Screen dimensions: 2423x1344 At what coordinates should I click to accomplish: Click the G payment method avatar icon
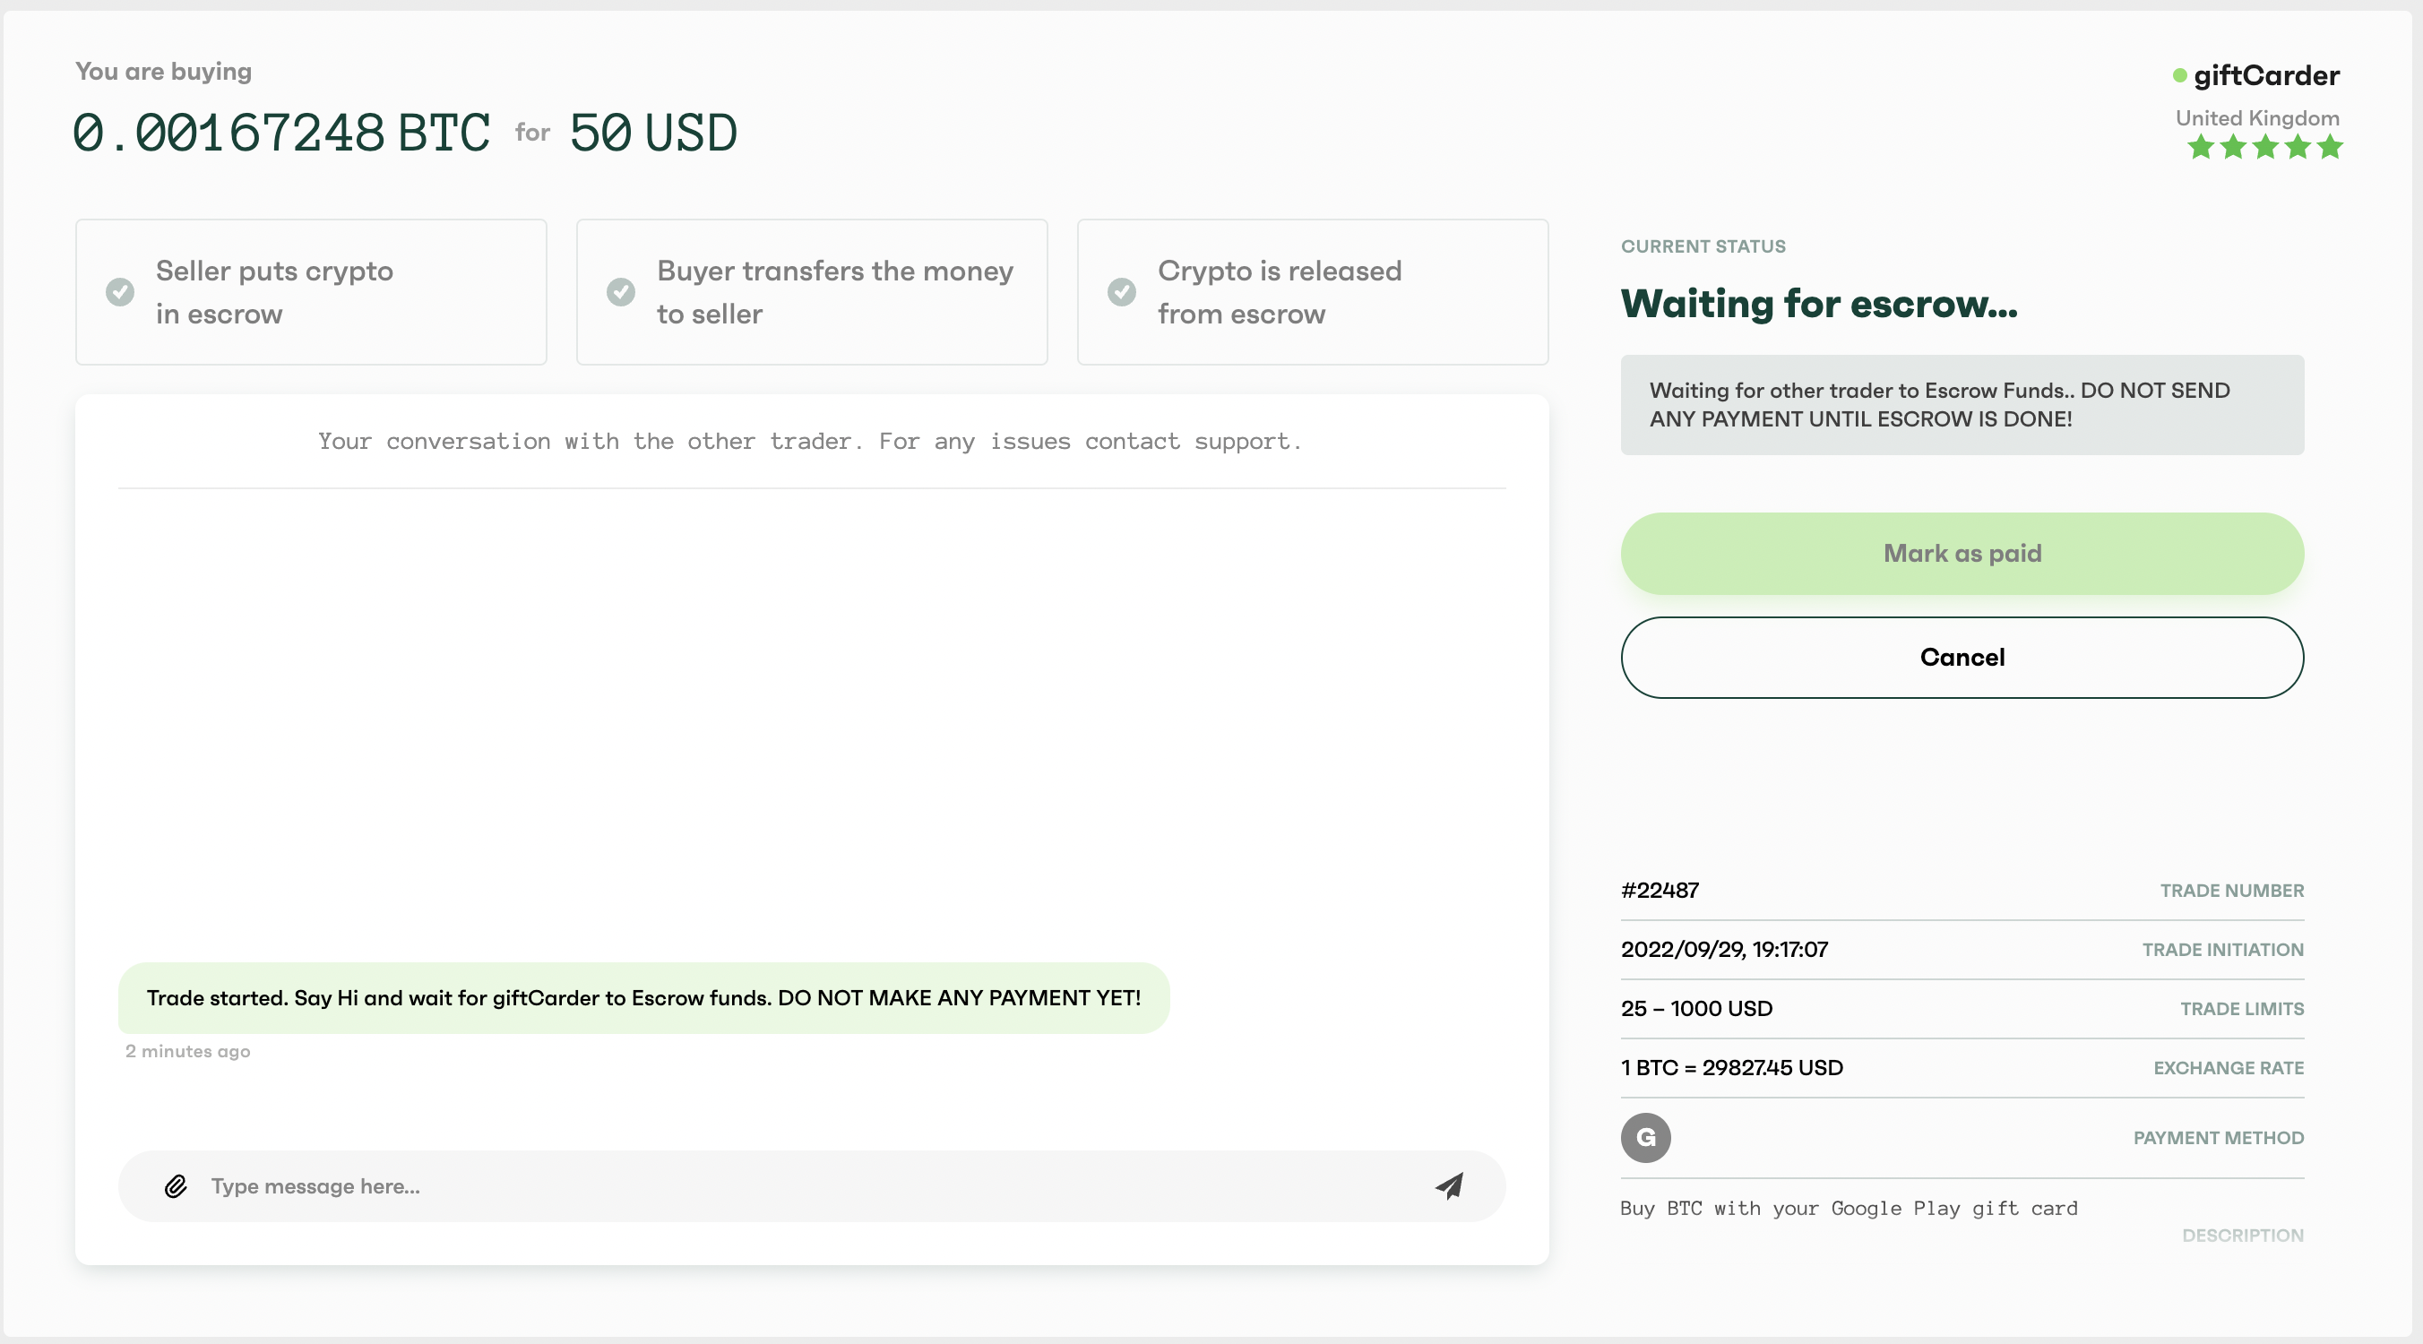1647,1137
